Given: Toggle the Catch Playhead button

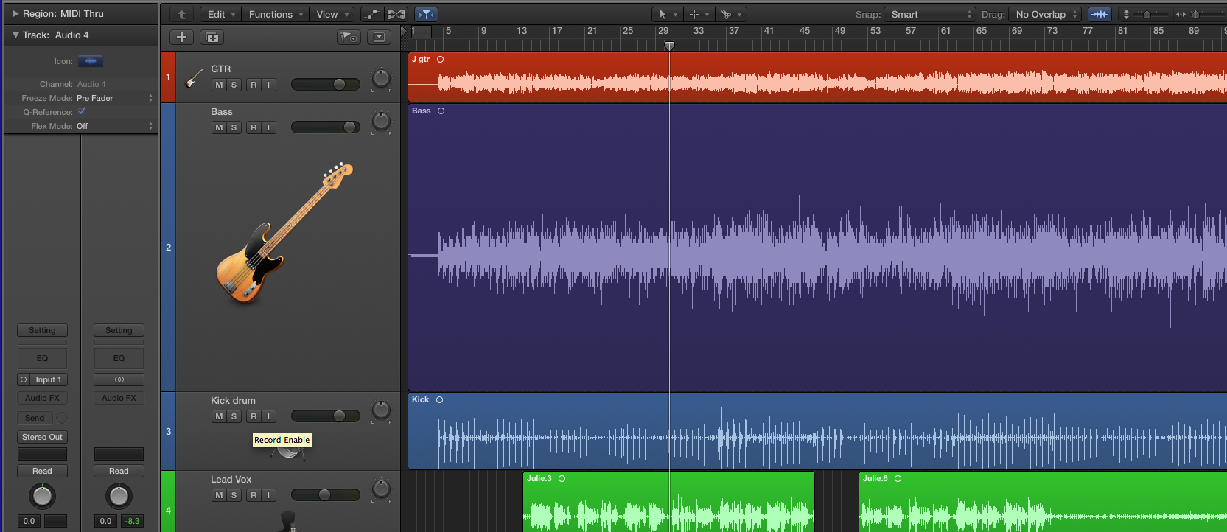Looking at the screenshot, I should (426, 14).
